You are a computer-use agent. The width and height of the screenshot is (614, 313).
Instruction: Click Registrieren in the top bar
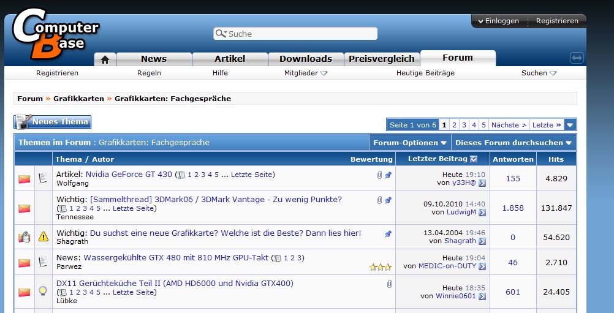557,21
